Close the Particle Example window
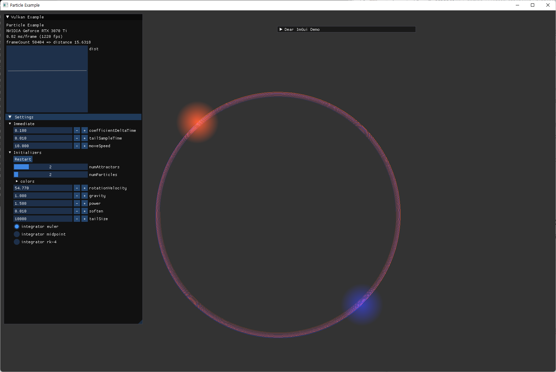Viewport: 556px width, 372px height. [548, 5]
